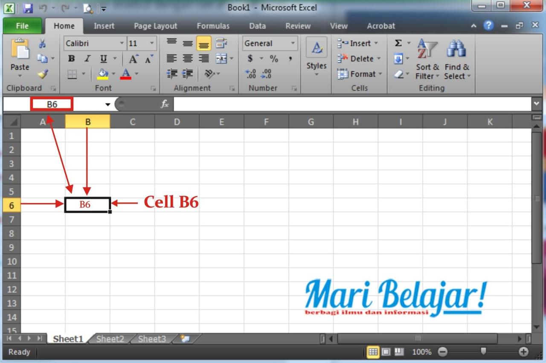Apply the Fill Color bucket
Screen dimensions: 546x363
pyautogui.click(x=103, y=74)
